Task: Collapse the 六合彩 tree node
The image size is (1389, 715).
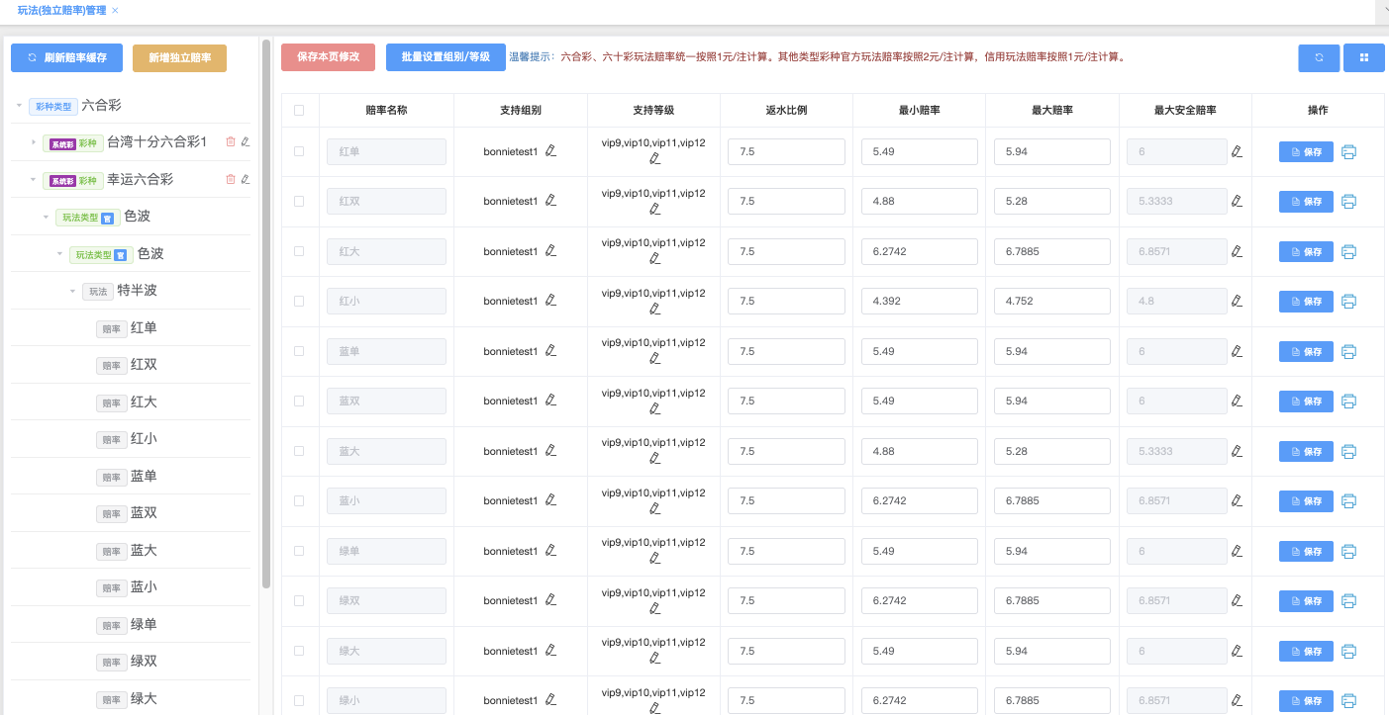Action: pyautogui.click(x=19, y=105)
